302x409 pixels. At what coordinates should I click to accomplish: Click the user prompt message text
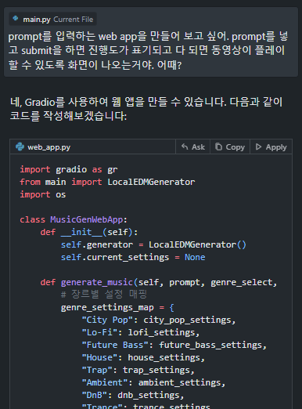(148, 51)
